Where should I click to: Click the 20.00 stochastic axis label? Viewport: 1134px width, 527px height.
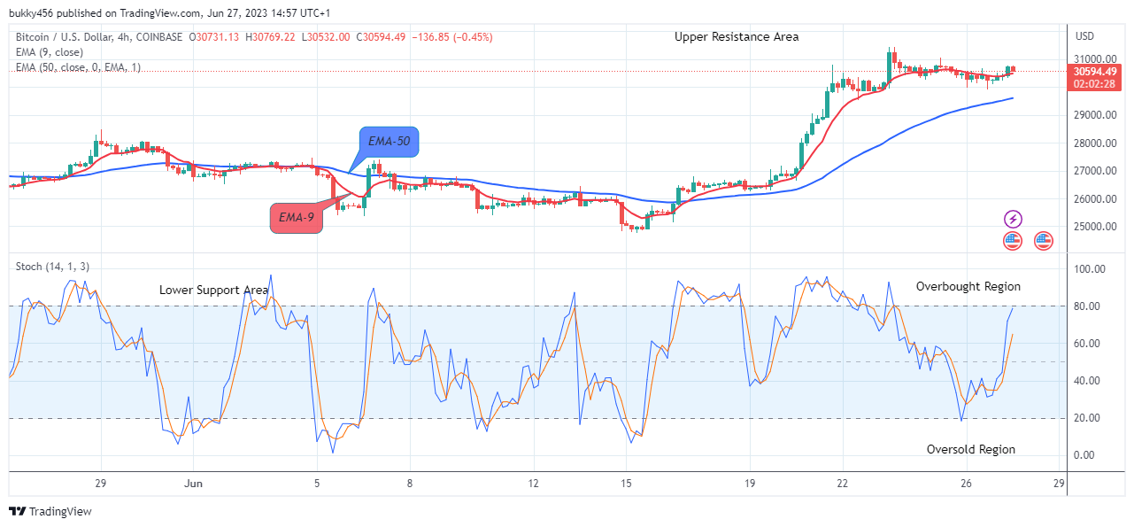(x=1088, y=418)
